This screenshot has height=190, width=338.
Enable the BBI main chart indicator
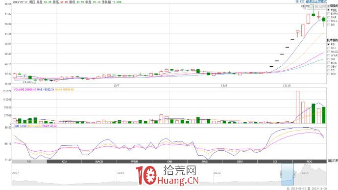329,25
